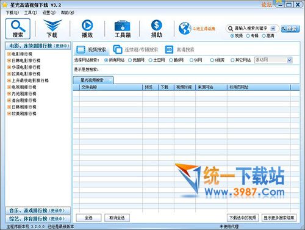Screen dimensions: 305x230
Task: Select 所有网站 site radio option
Action: coord(106,60)
